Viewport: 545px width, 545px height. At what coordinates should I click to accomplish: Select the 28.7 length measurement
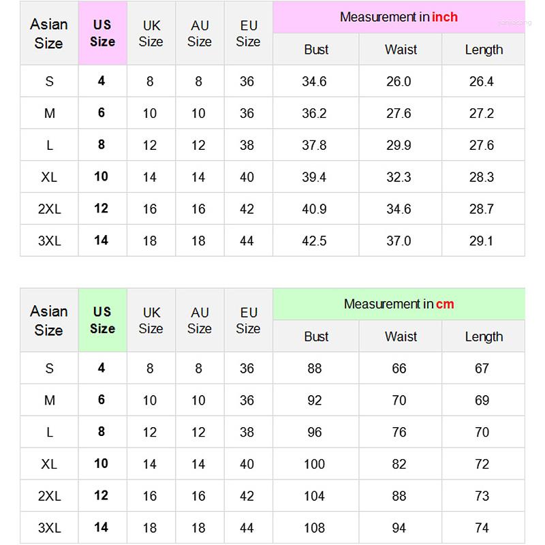pyautogui.click(x=482, y=209)
